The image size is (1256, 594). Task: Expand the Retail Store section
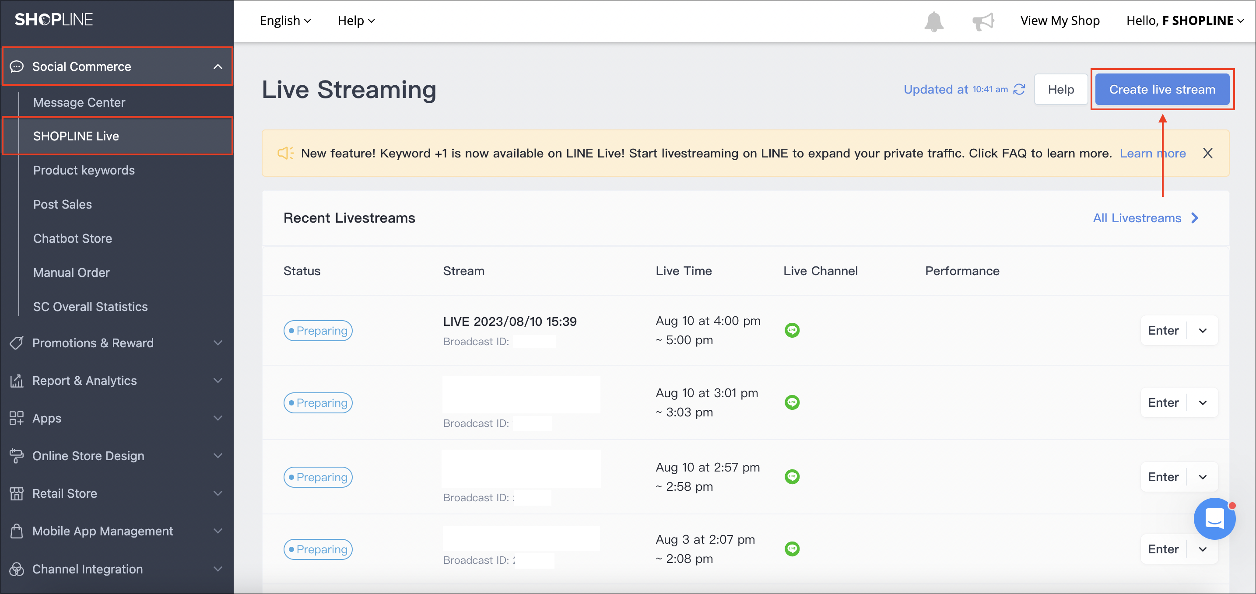coord(218,493)
